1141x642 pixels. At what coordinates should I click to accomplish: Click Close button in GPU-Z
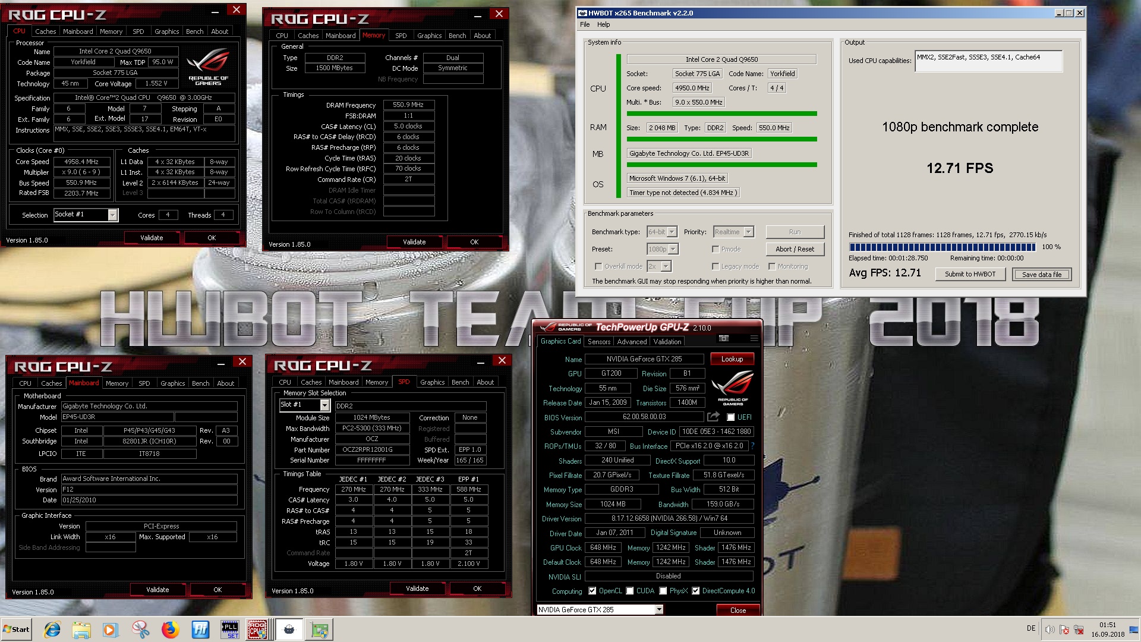pos(737,610)
